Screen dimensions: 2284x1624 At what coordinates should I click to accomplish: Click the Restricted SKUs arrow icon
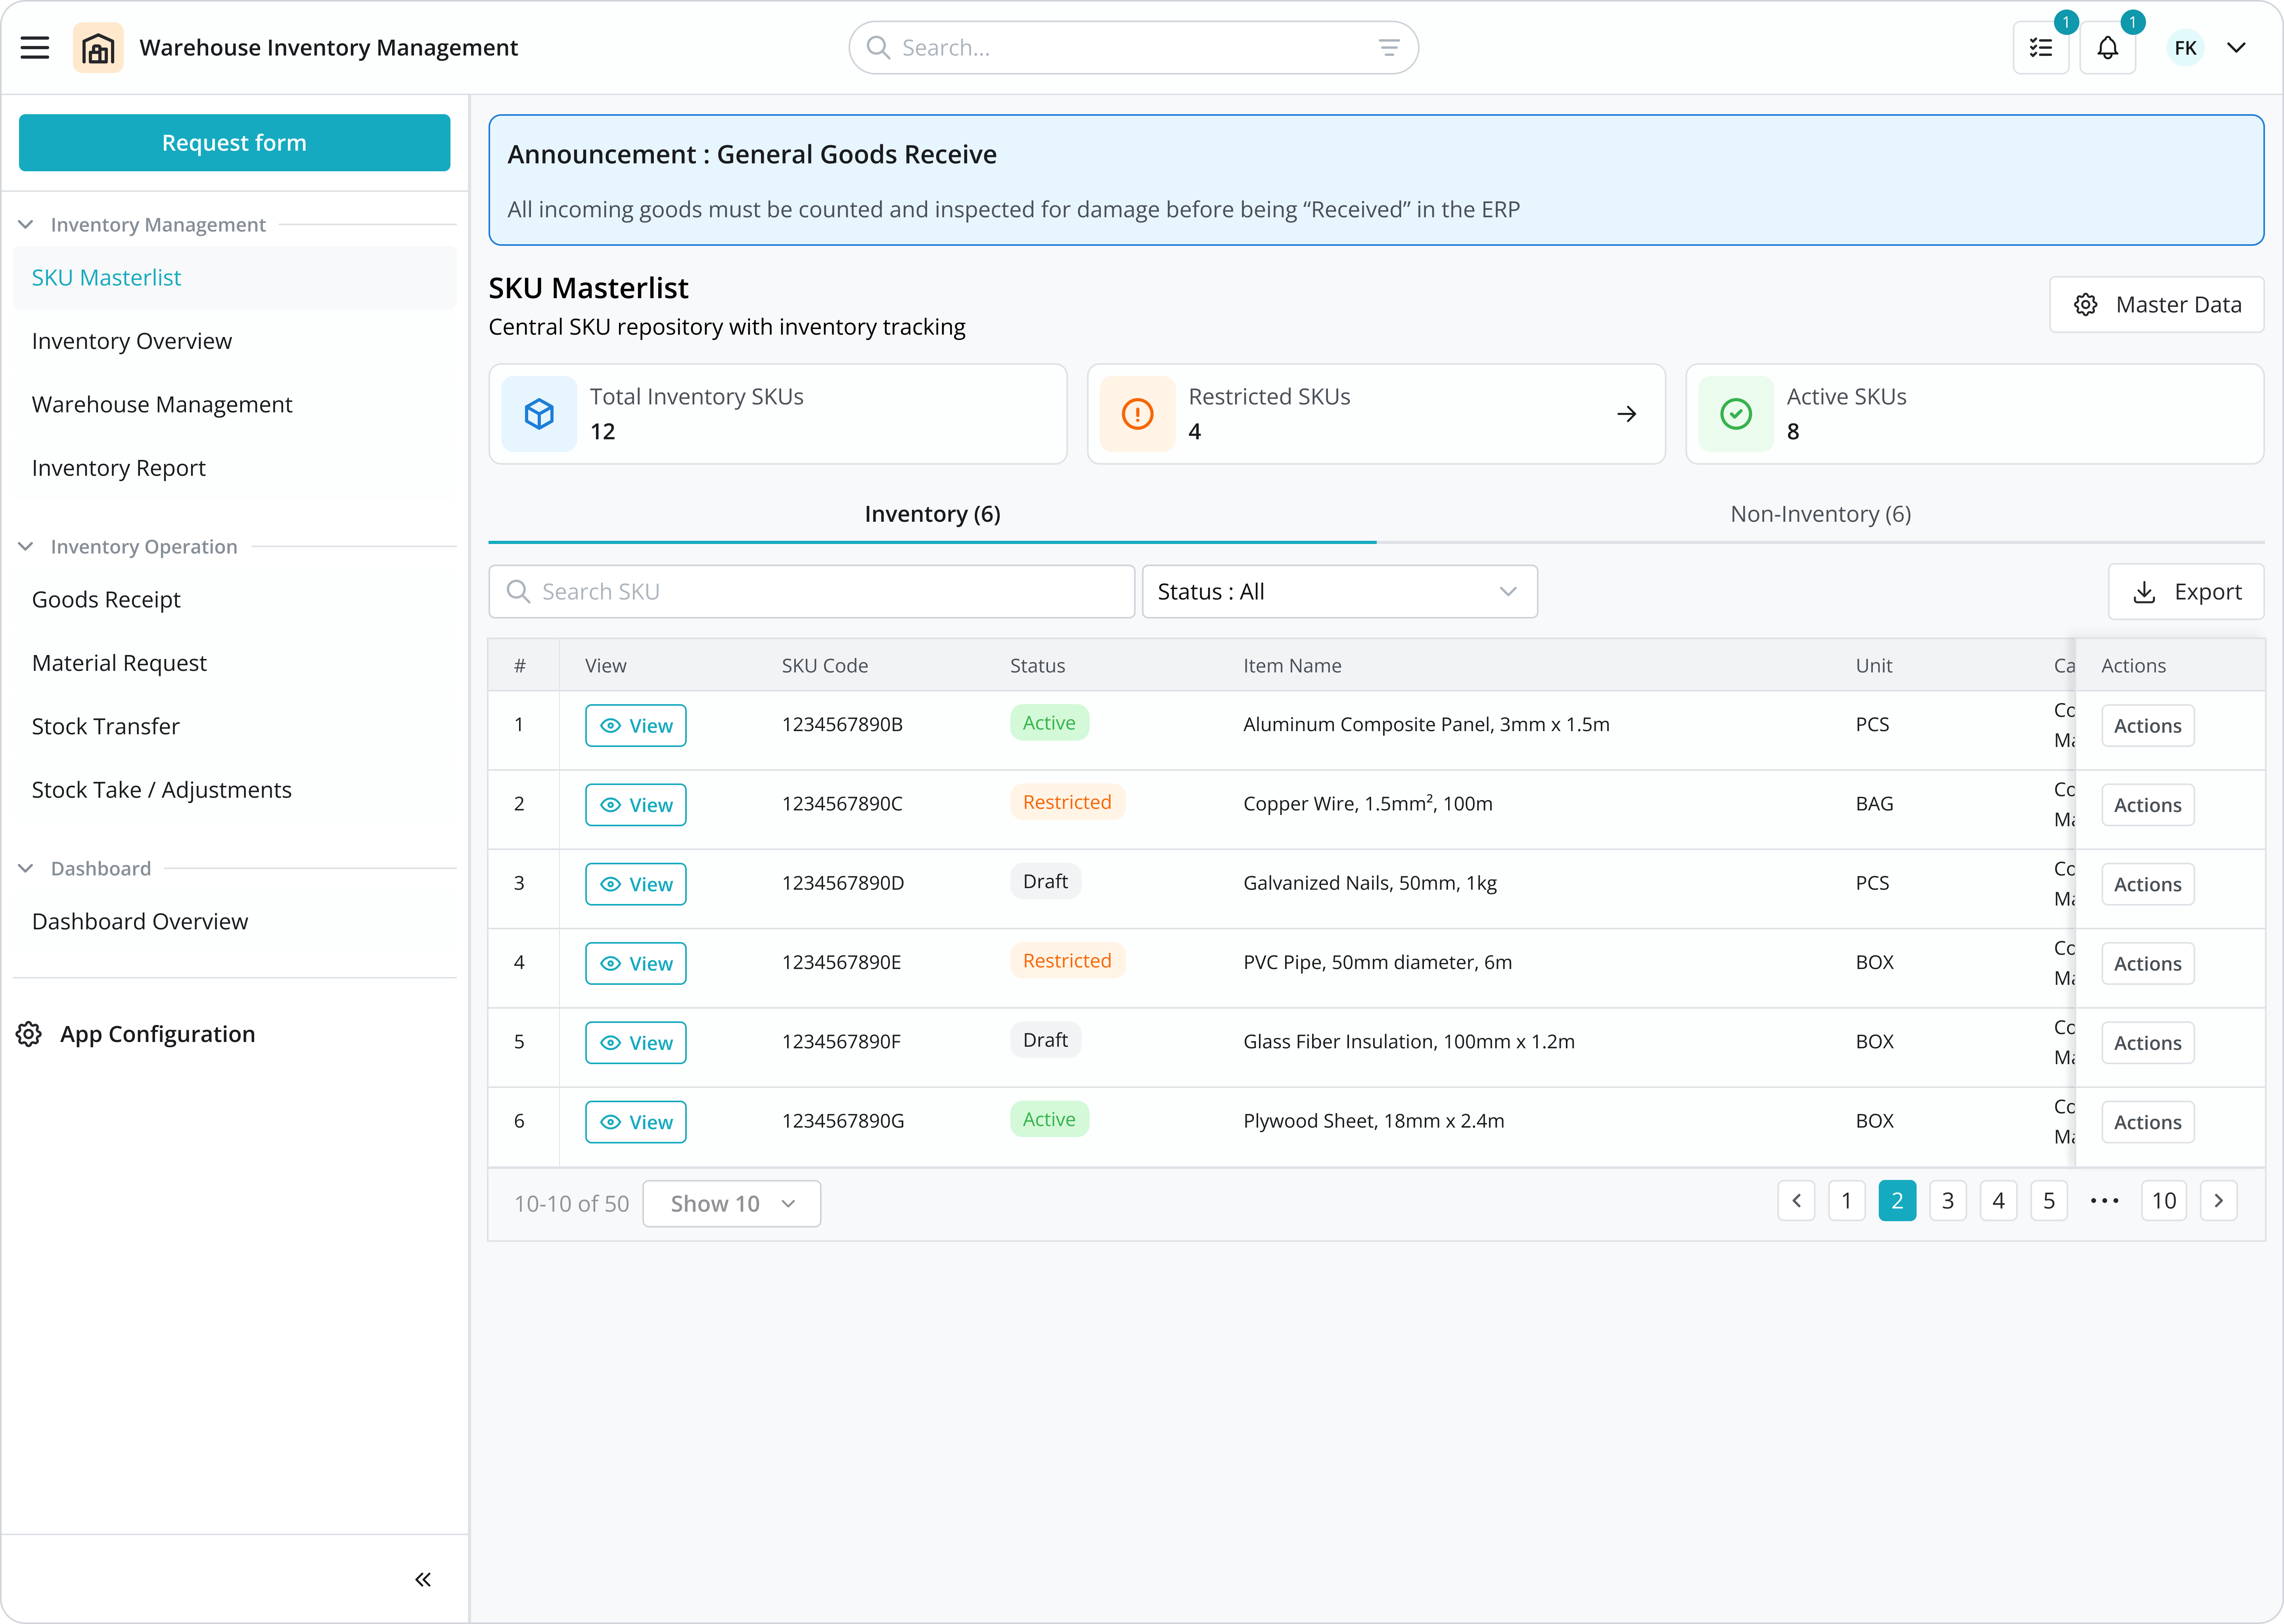(x=1626, y=414)
